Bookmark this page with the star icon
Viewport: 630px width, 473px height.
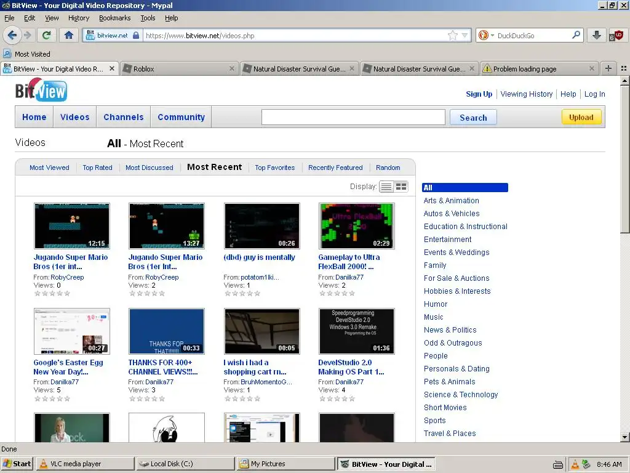point(452,35)
